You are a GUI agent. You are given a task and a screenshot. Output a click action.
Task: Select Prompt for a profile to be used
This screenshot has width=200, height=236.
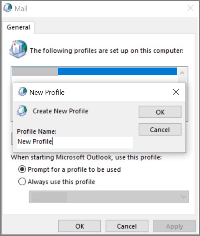click(22, 169)
